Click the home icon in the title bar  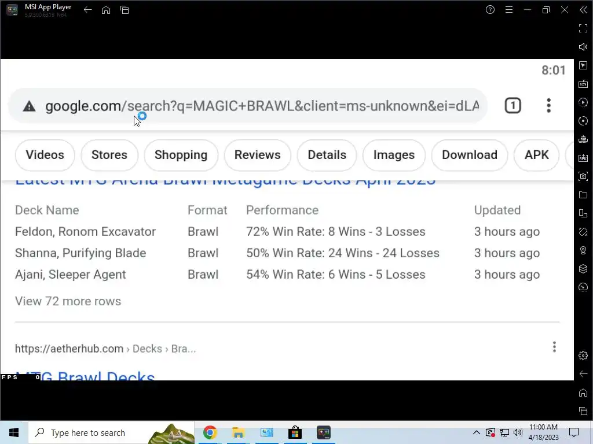(x=106, y=10)
